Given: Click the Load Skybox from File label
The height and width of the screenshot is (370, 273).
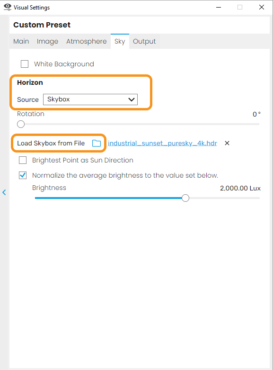Looking at the screenshot, I should 51,143.
